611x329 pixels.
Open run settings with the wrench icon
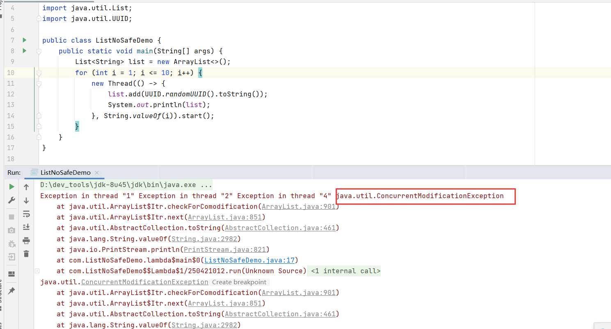click(x=11, y=201)
